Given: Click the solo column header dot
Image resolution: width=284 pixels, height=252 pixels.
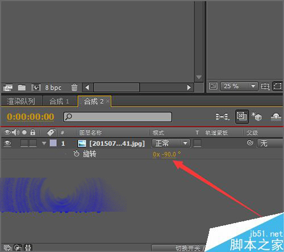Looking at the screenshot, I should [24, 132].
